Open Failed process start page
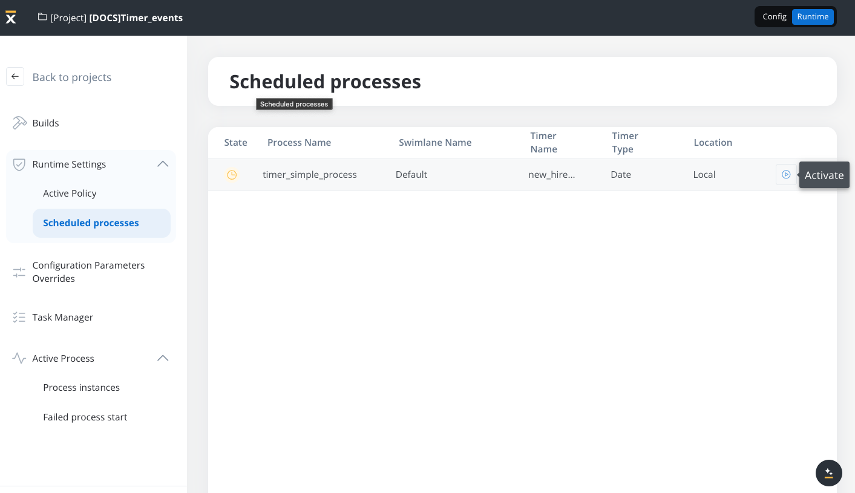This screenshot has height=493, width=855. [x=85, y=417]
